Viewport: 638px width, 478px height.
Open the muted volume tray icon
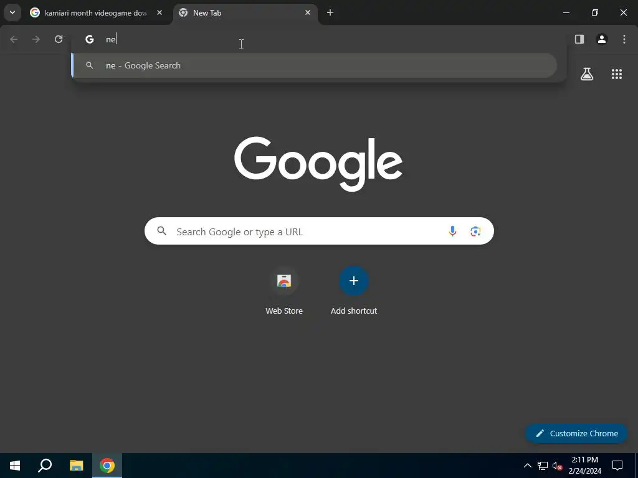pyautogui.click(x=557, y=466)
